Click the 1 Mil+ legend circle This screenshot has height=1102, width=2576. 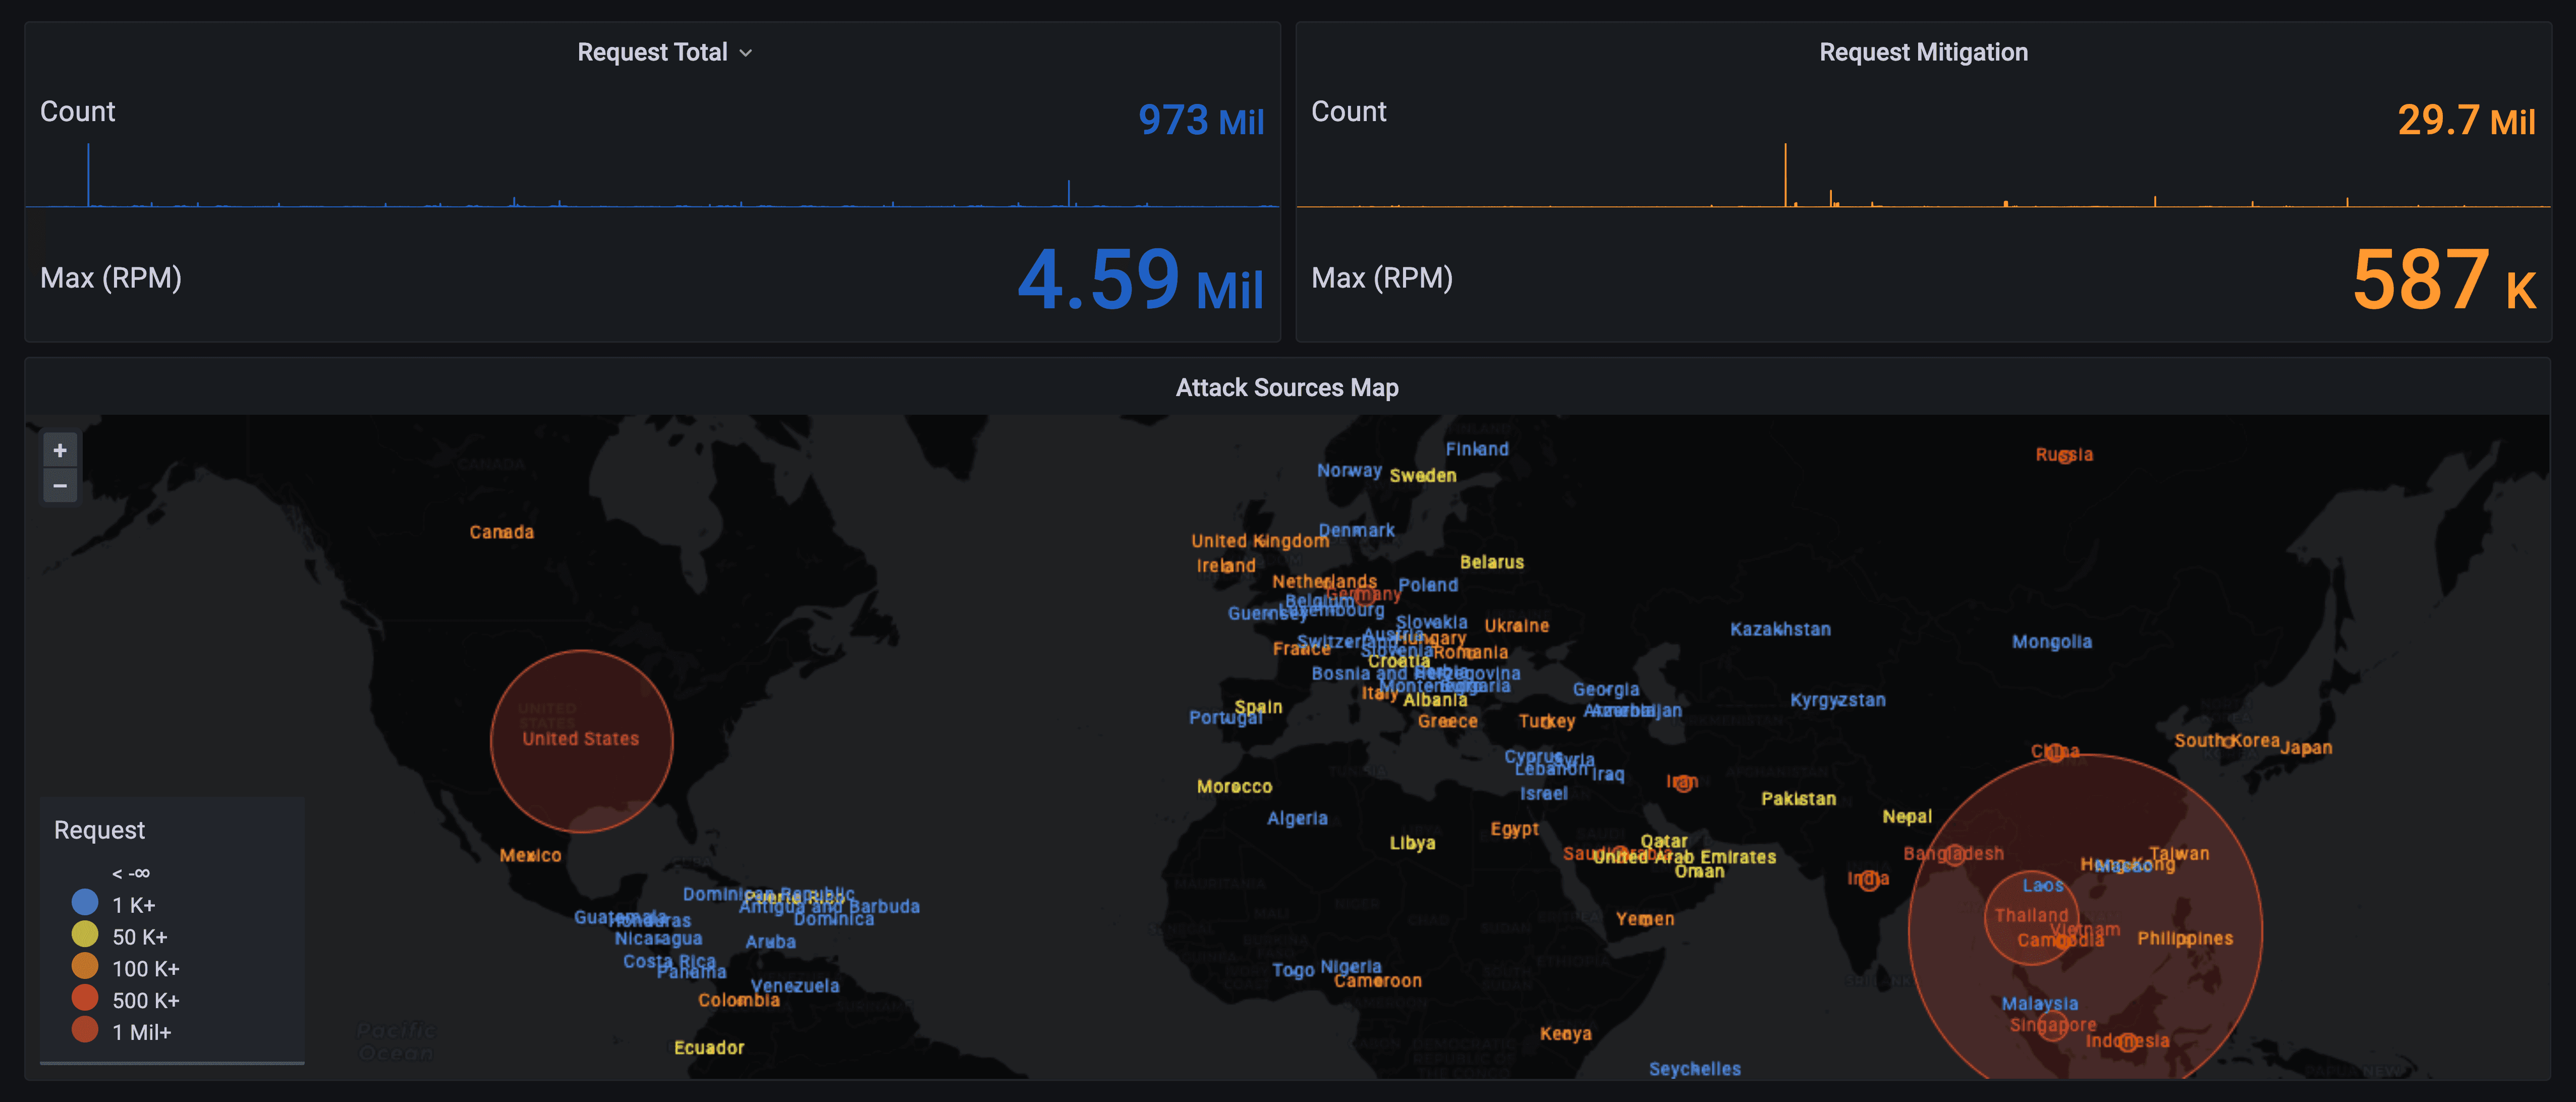coord(85,1030)
